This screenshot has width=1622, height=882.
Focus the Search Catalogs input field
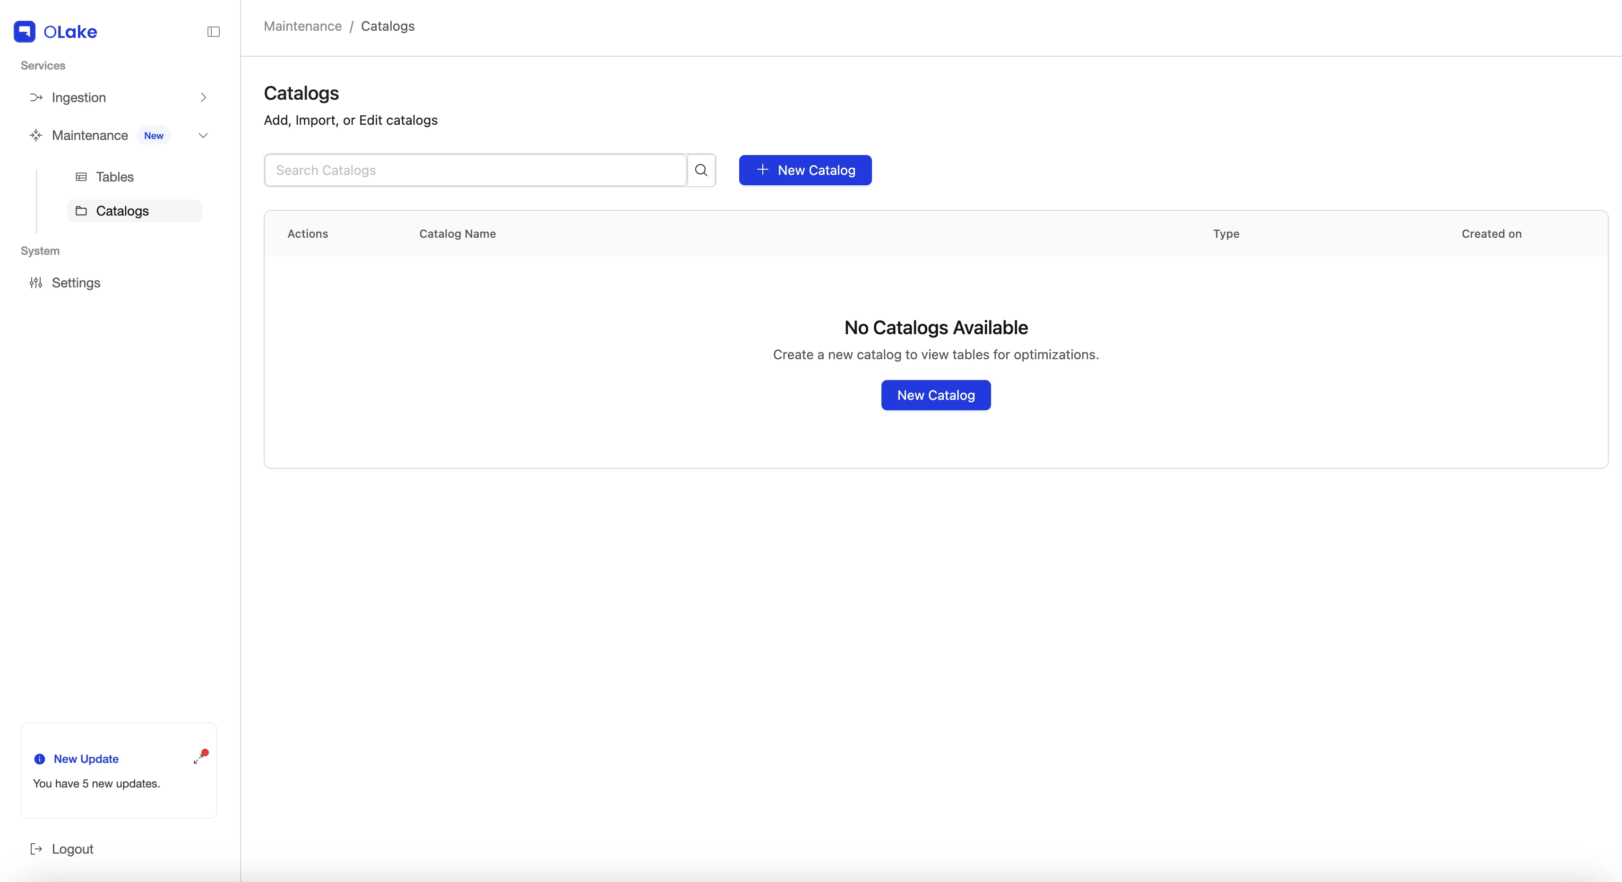pos(475,170)
